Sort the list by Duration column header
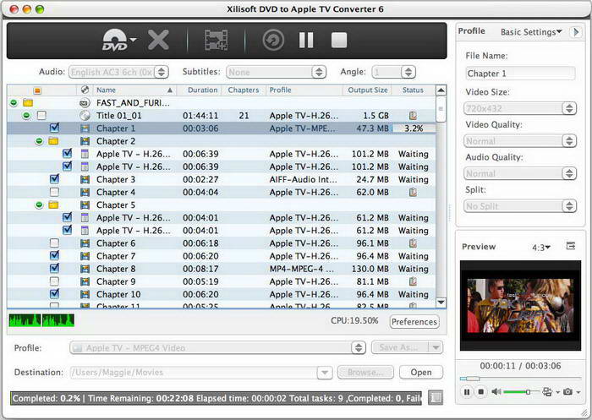This screenshot has height=420, width=592. click(202, 90)
